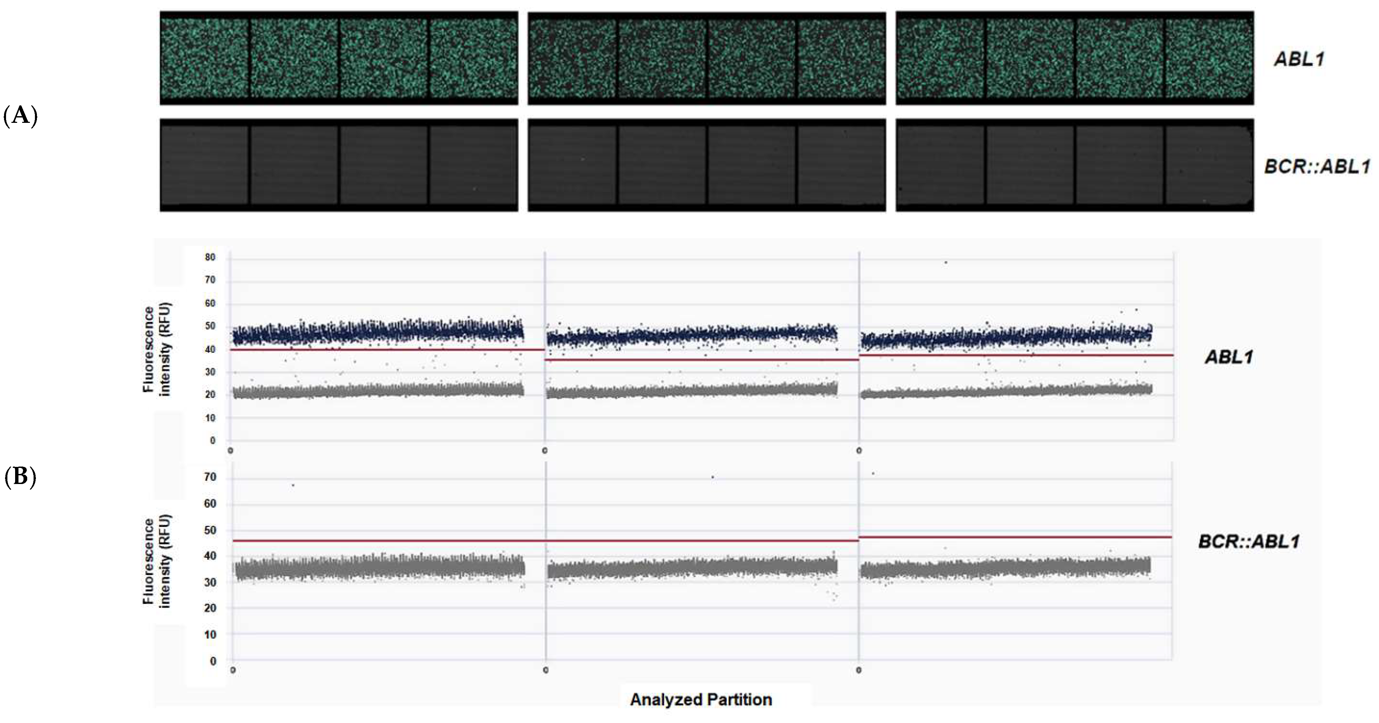Click outlier dot near 67 in first BCR::ABL1 plot
The height and width of the screenshot is (723, 1379).
293,485
